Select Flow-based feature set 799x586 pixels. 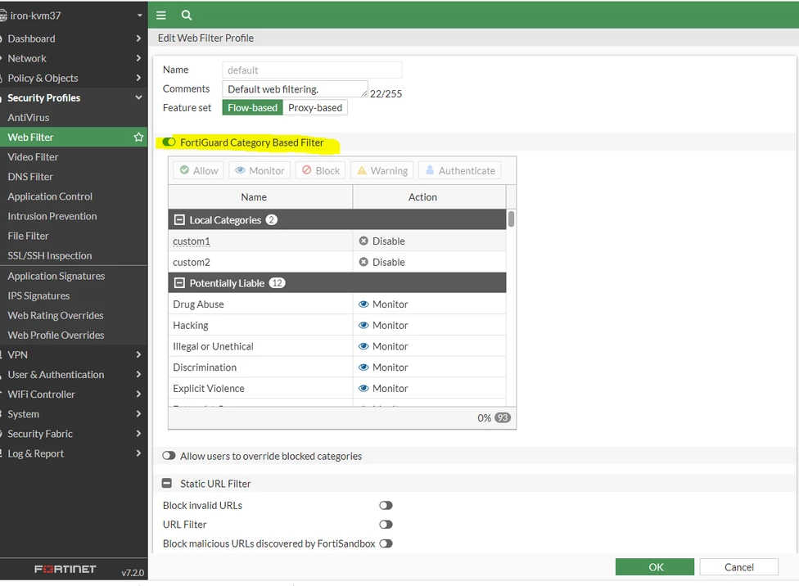252,107
